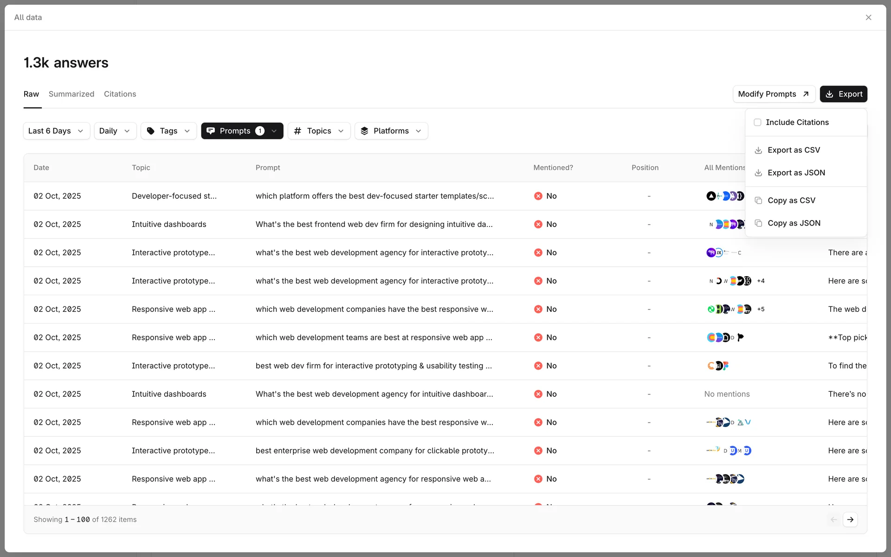Click the Mentioned? column header
Viewport: 891px width, 557px height.
coord(553,168)
